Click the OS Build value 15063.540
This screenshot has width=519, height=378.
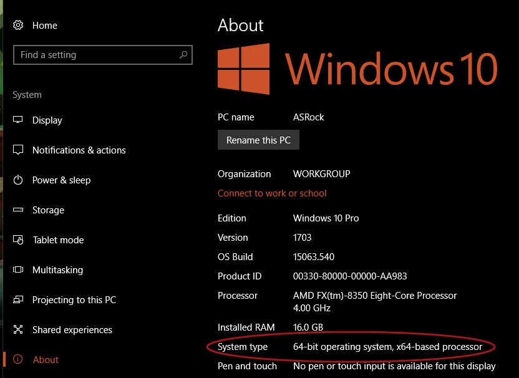click(314, 257)
